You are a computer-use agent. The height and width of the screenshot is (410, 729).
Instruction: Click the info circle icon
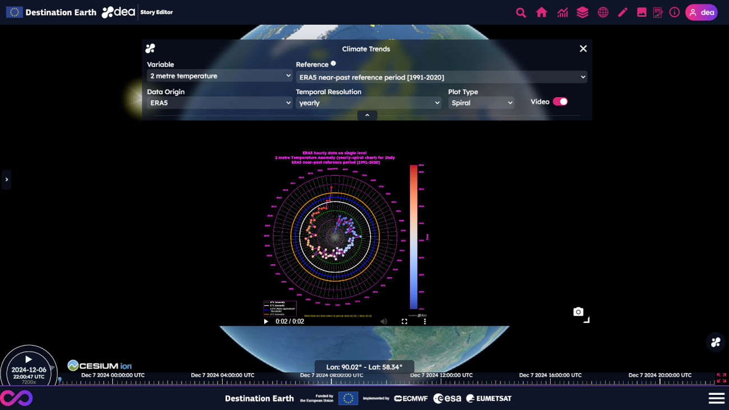(x=675, y=12)
